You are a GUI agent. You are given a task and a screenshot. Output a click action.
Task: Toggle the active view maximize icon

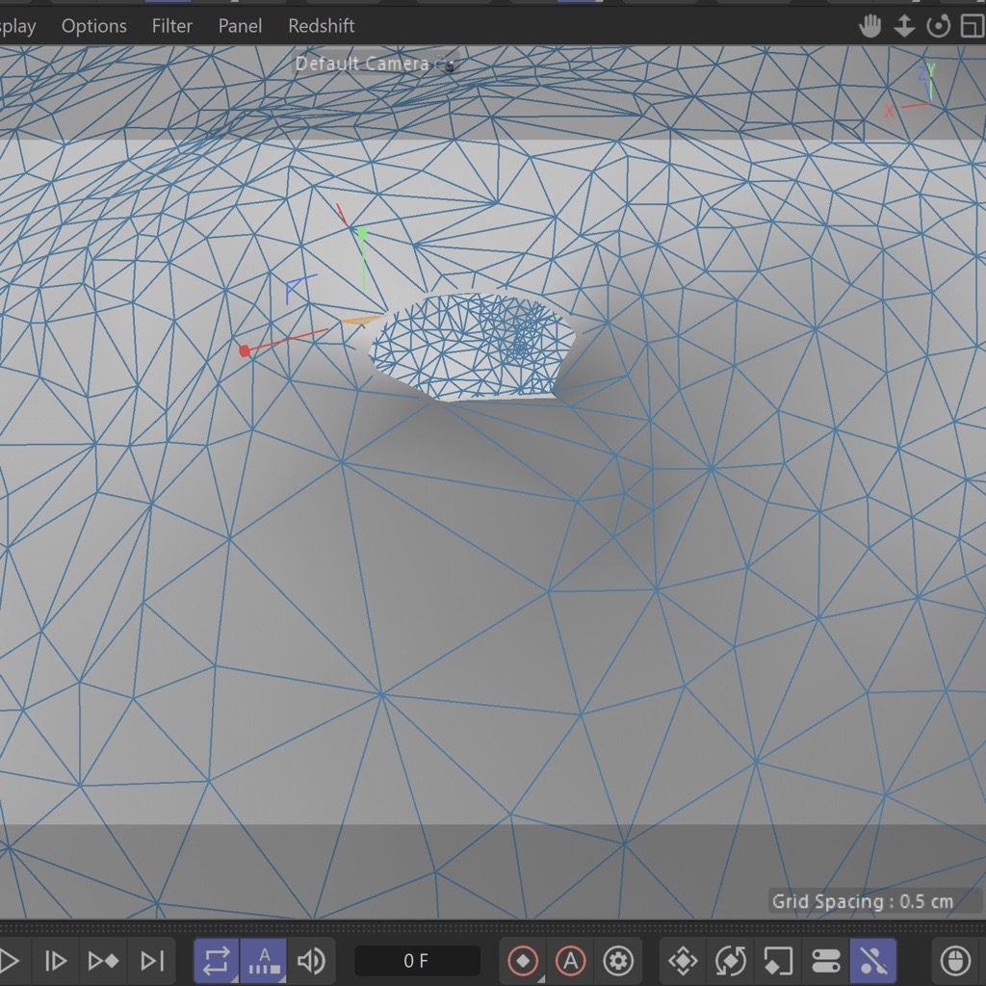pyautogui.click(x=970, y=26)
